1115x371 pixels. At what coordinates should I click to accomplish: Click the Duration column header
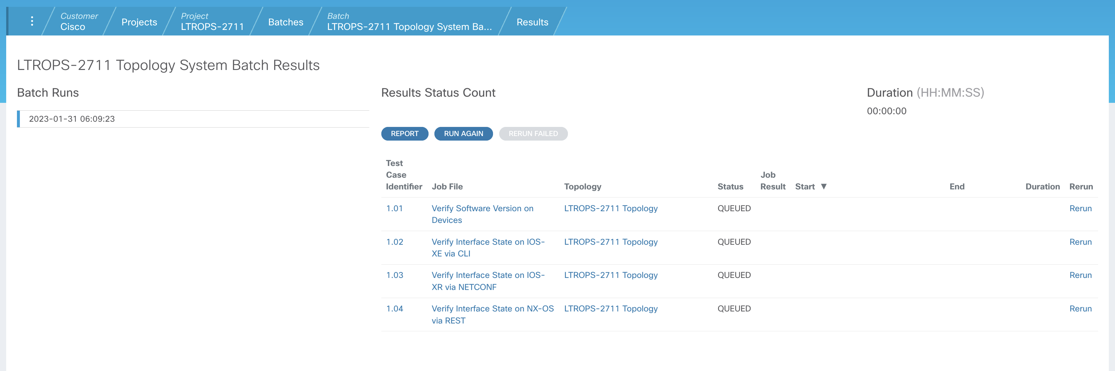(1042, 186)
